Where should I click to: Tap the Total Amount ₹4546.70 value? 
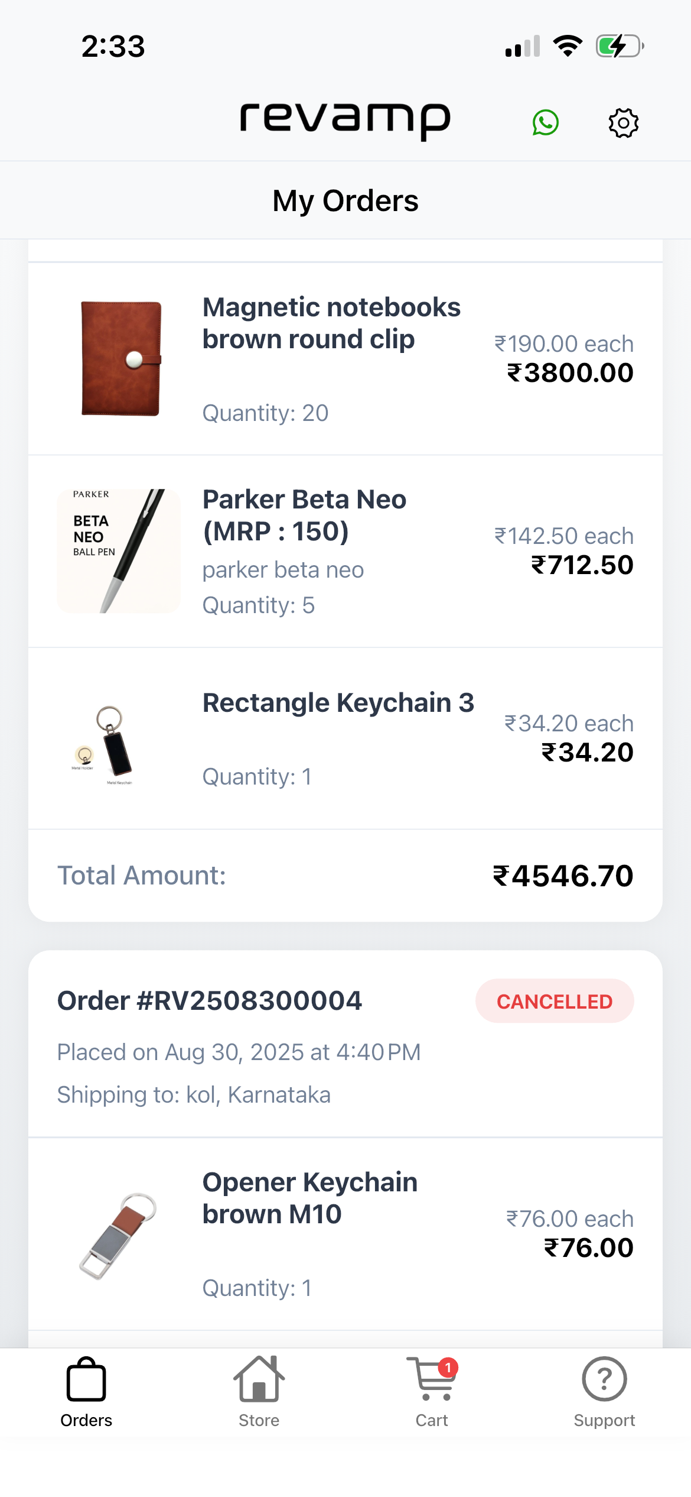(x=562, y=876)
